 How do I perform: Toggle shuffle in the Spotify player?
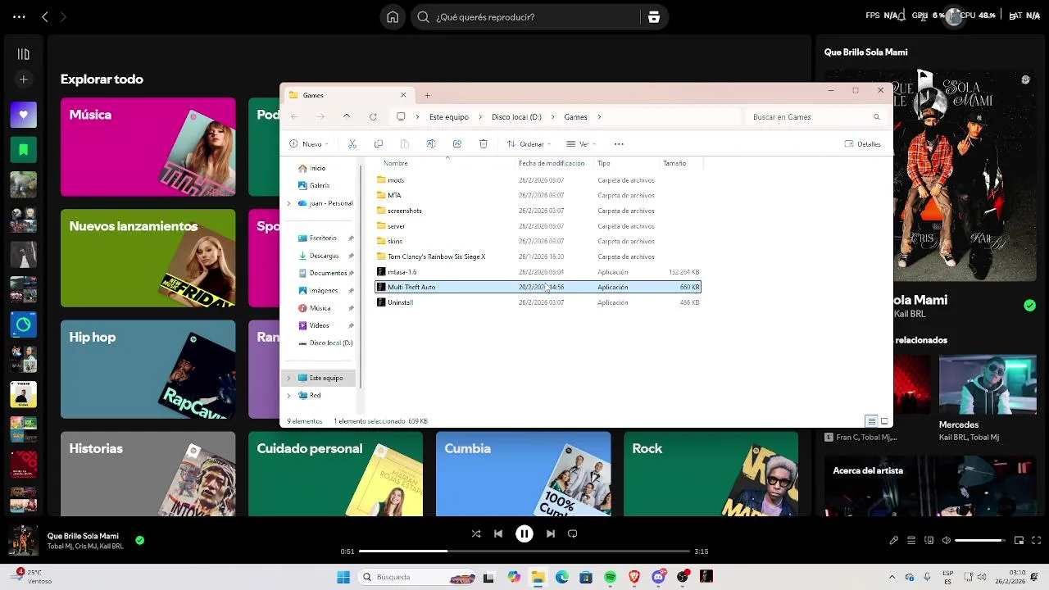[476, 533]
